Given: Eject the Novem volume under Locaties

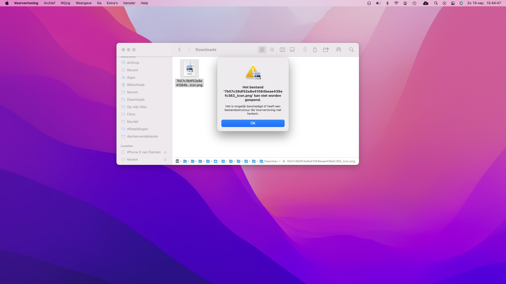Looking at the screenshot, I should click(165, 160).
